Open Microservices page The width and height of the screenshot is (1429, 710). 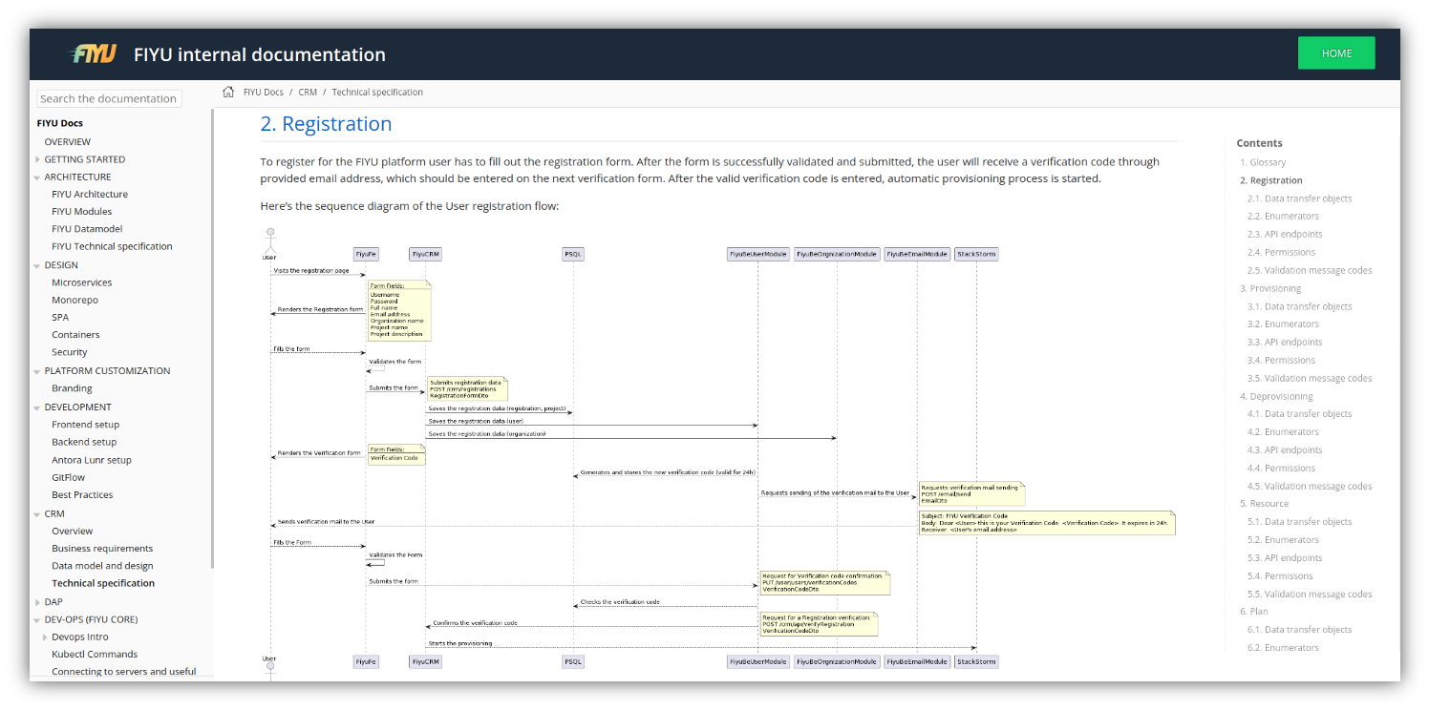[81, 282]
